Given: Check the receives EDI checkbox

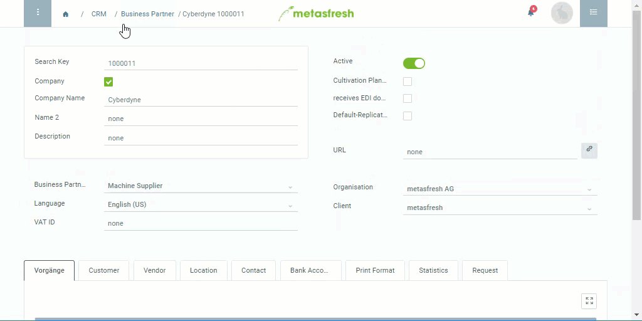Looking at the screenshot, I should click(408, 98).
